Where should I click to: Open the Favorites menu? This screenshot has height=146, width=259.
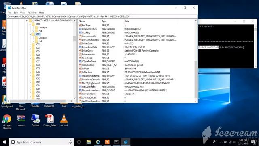click(32, 13)
